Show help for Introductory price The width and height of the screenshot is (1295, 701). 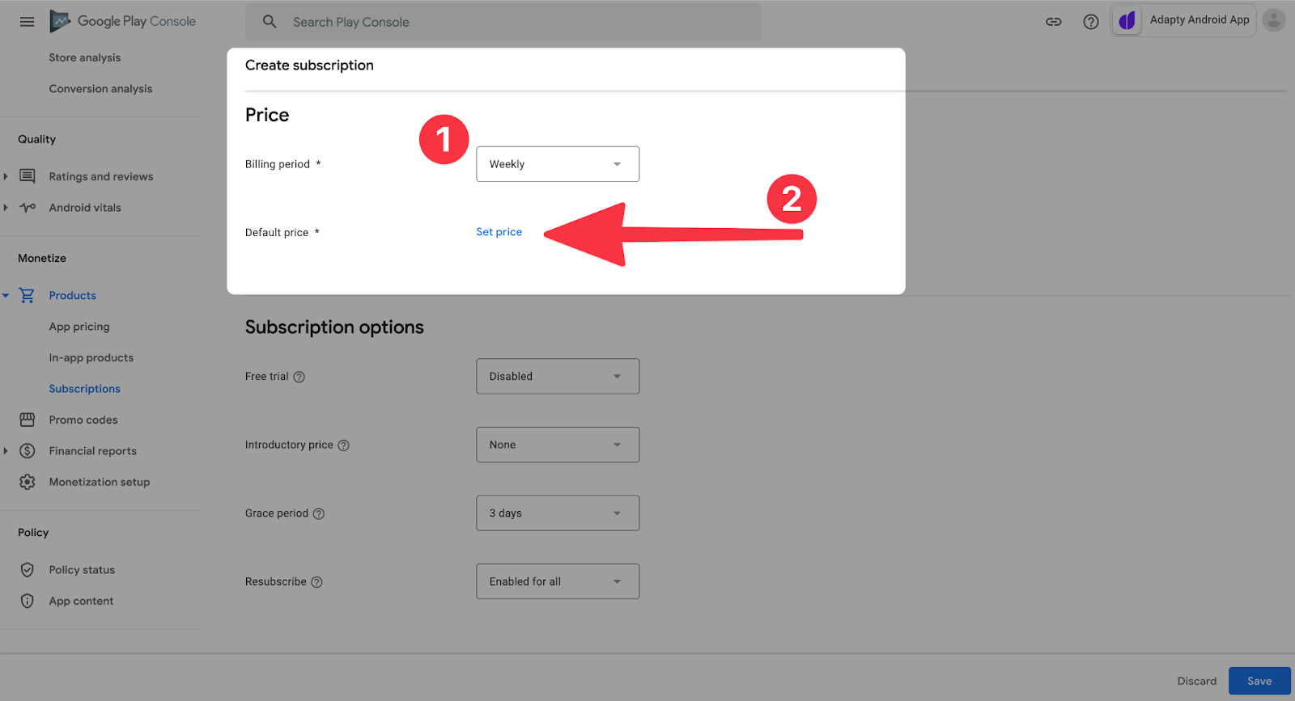coord(343,446)
